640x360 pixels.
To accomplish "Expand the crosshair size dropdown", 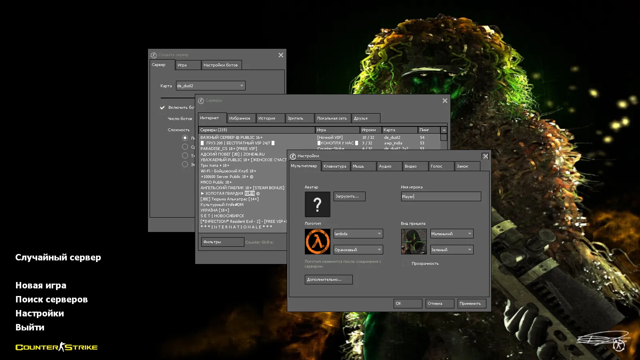I will coord(452,234).
